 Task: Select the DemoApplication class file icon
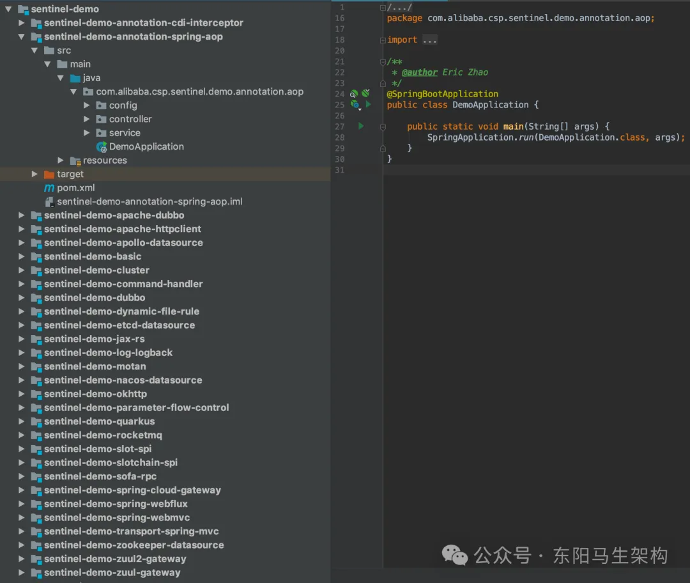click(102, 146)
